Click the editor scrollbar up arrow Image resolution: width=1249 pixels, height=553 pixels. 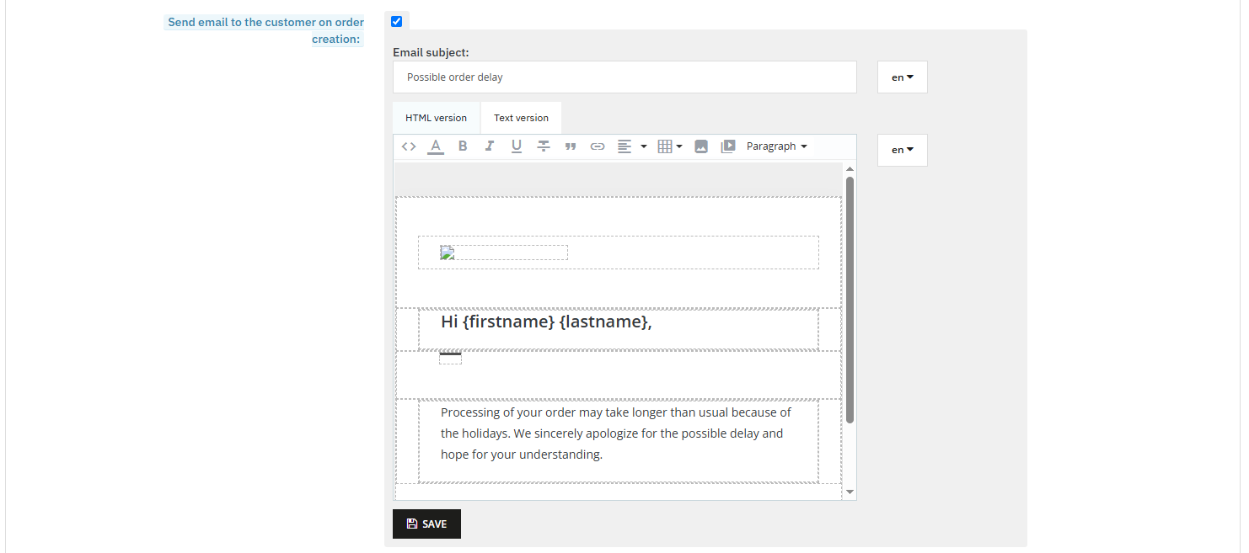850,169
